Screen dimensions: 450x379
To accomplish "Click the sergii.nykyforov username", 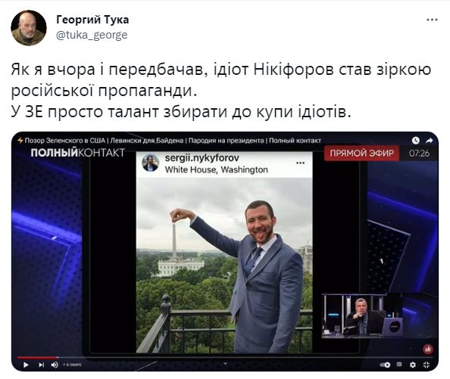I will [x=202, y=158].
